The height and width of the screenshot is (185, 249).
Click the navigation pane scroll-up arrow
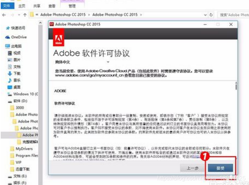point(41,23)
